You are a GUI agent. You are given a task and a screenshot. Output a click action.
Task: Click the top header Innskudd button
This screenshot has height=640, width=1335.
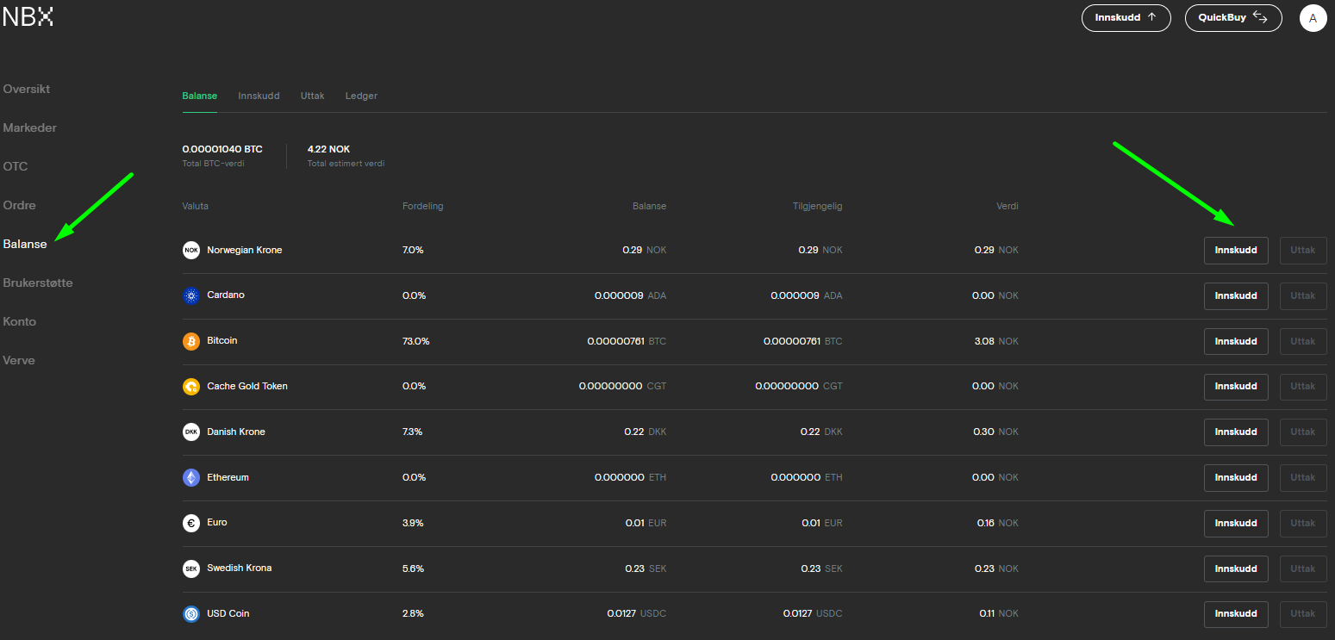tap(1126, 18)
